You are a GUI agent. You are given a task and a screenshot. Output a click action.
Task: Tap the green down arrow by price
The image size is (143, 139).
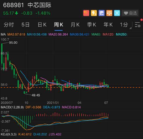[x=16, y=13]
